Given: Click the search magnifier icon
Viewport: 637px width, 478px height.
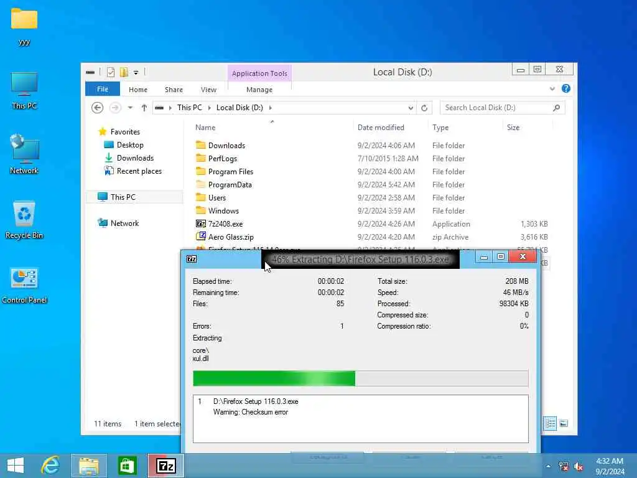Looking at the screenshot, I should tap(556, 108).
